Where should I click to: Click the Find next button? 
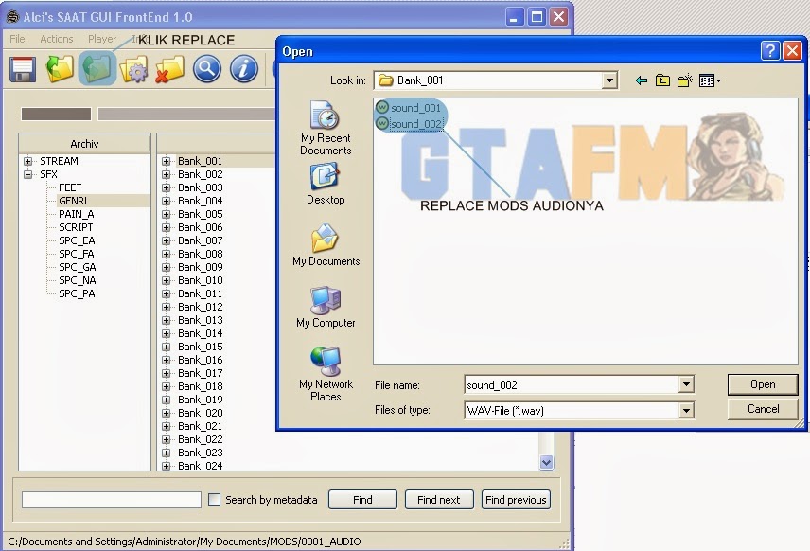(x=438, y=500)
